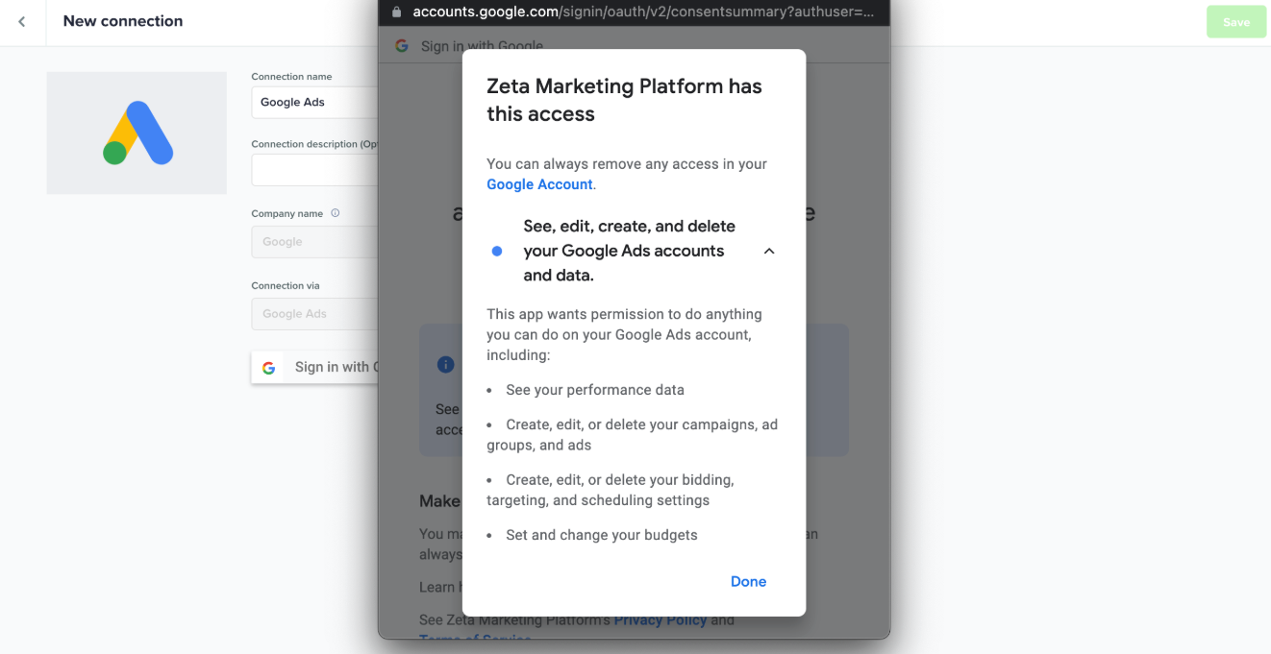Select the Company name field showing Google

coord(313,242)
